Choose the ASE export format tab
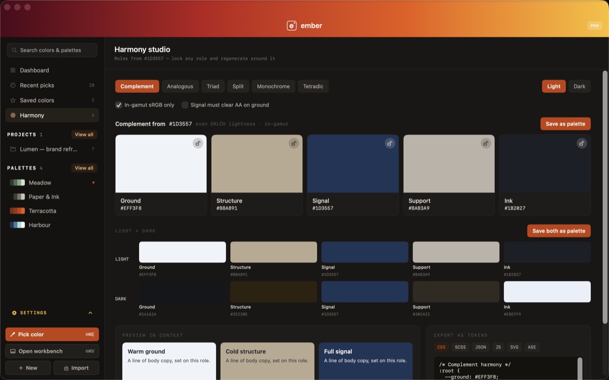 (x=532, y=347)
